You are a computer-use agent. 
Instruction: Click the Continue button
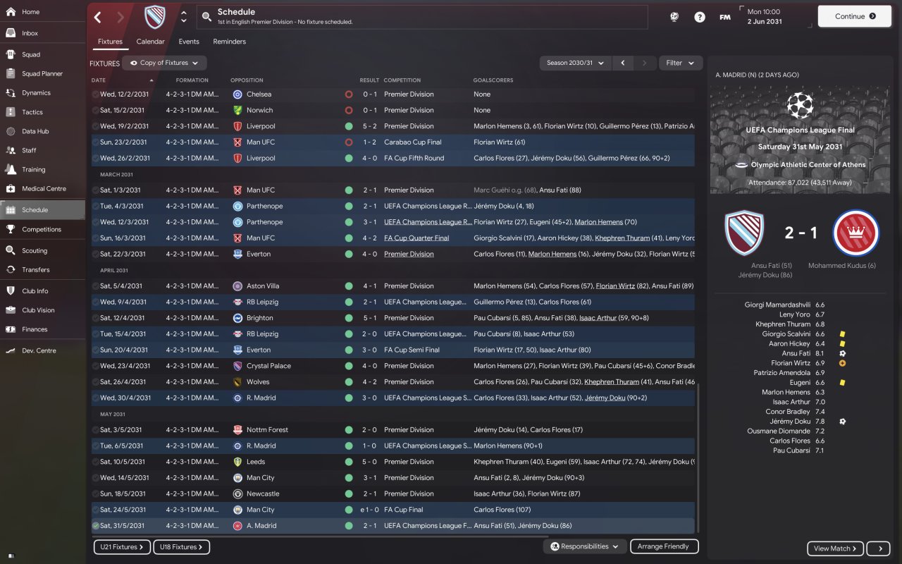(x=855, y=16)
